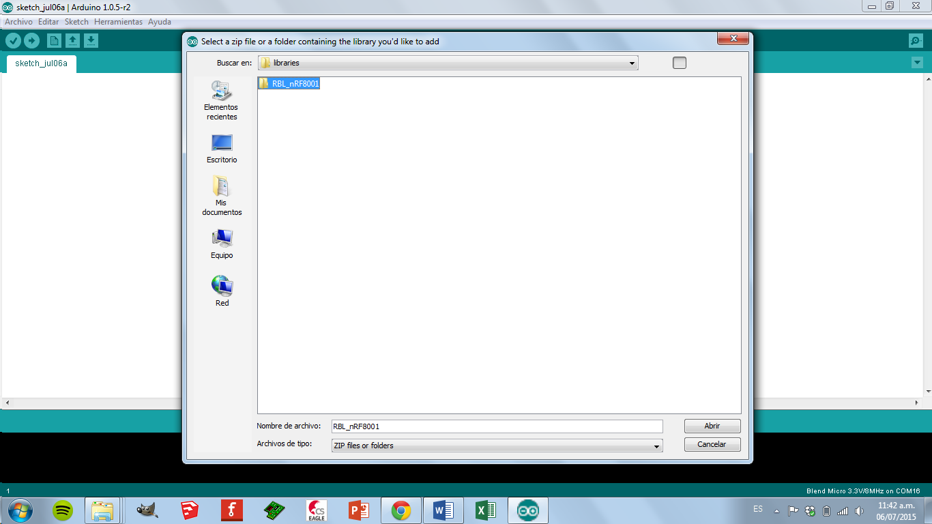Click the battery tray icon
The height and width of the screenshot is (524, 932).
click(826, 510)
